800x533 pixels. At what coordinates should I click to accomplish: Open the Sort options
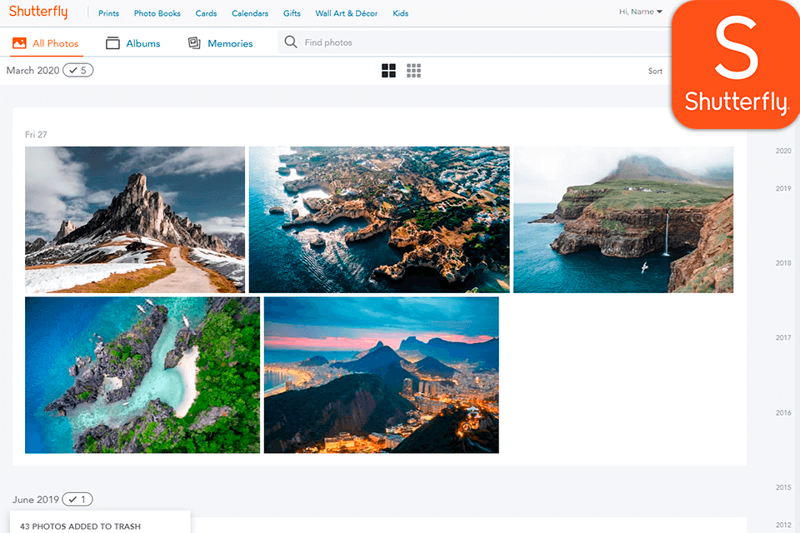[x=655, y=72]
